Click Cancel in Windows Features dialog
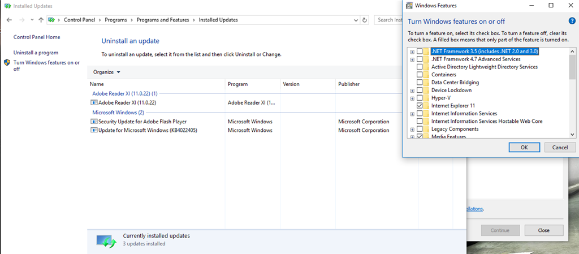Image resolution: width=579 pixels, height=254 pixels. tap(560, 147)
